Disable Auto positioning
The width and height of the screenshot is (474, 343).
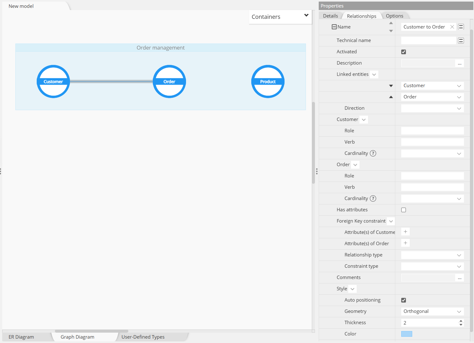(x=403, y=300)
